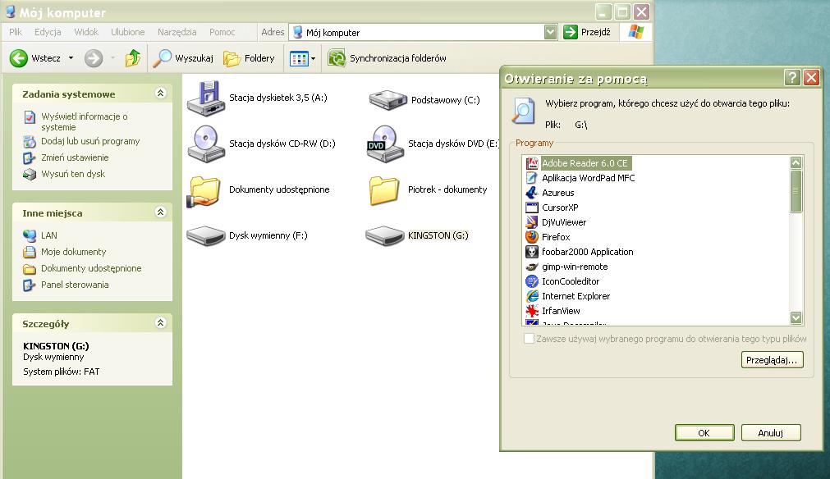Image resolution: width=830 pixels, height=479 pixels.
Task: Collapse the Szczegóły panel
Action: pos(160,322)
